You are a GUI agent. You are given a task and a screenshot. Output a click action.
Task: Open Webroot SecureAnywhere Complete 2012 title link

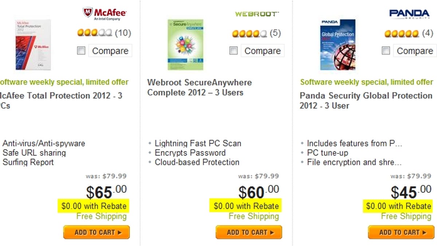tap(199, 87)
